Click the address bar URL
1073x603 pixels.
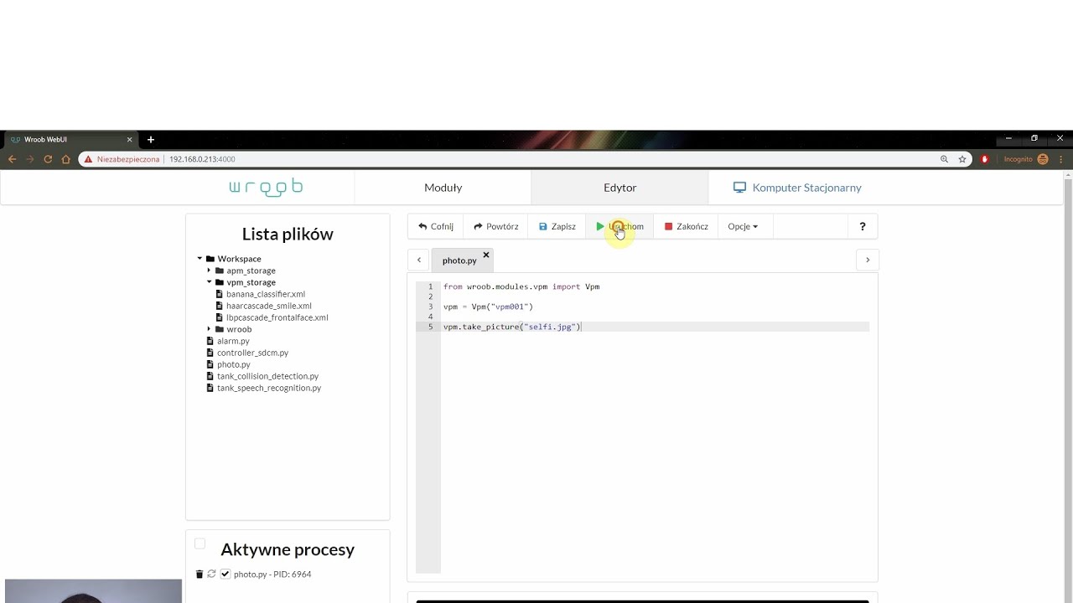202,159
